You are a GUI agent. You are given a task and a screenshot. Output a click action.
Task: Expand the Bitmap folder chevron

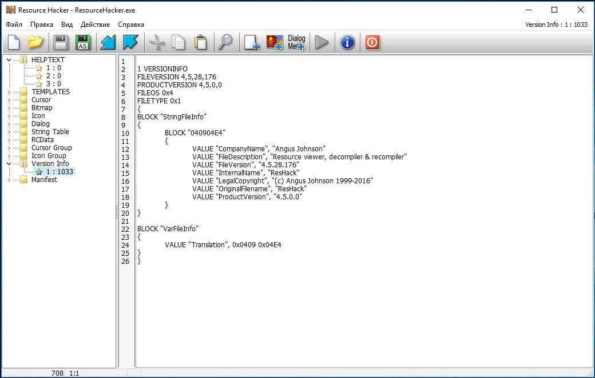pyautogui.click(x=9, y=108)
